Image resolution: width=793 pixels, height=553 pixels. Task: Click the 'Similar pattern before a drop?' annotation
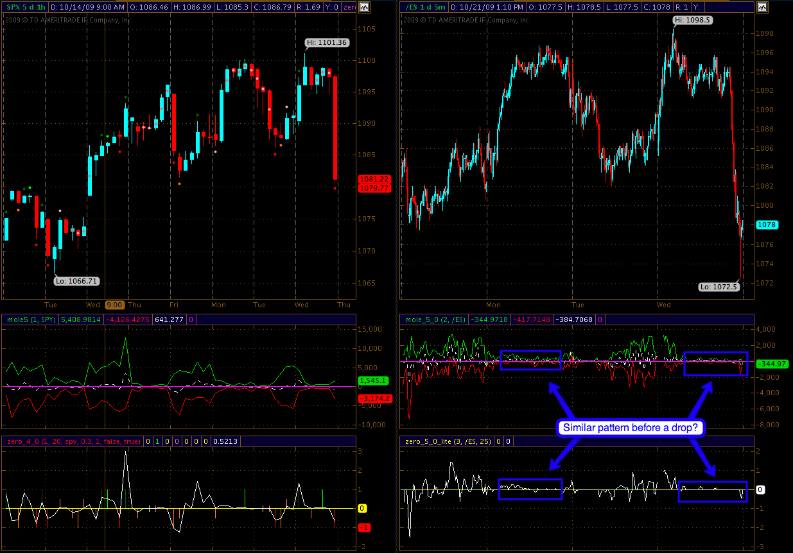coord(631,427)
